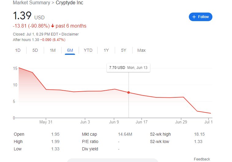Switch to the YTD chart range
Image resolution: width=232 pixels, height=162 pixels.
tap(88, 50)
